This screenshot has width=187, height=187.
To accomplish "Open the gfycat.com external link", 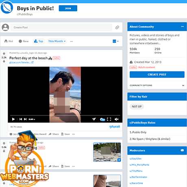I will pos(21,63).
